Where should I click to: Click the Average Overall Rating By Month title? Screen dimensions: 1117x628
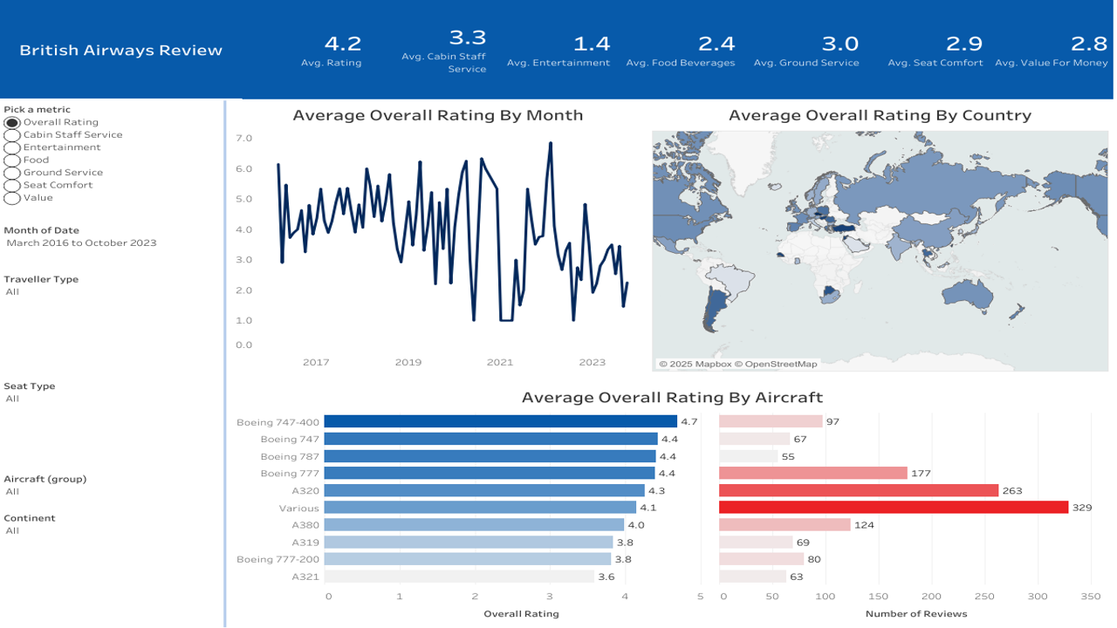438,115
